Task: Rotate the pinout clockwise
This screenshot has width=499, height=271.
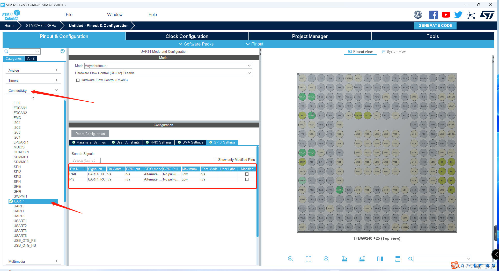Action: (x=344, y=259)
